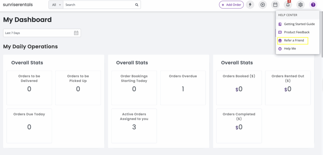
Task: Choose Product Feedback menu item
Action: pos(297,32)
